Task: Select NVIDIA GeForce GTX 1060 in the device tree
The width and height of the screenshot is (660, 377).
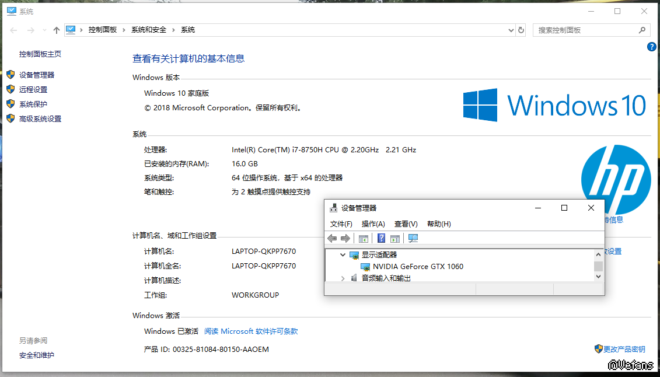Action: tap(418, 266)
